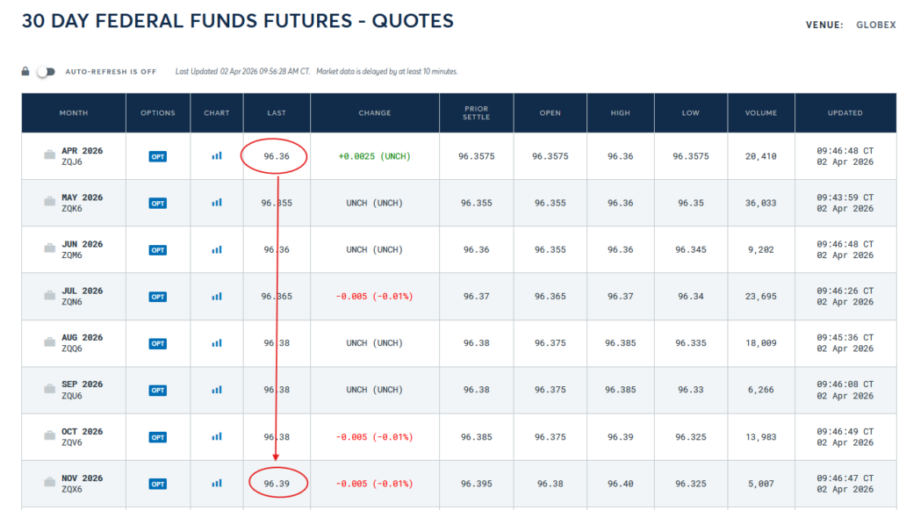
Task: Click the LAST column header
Action: [276, 112]
